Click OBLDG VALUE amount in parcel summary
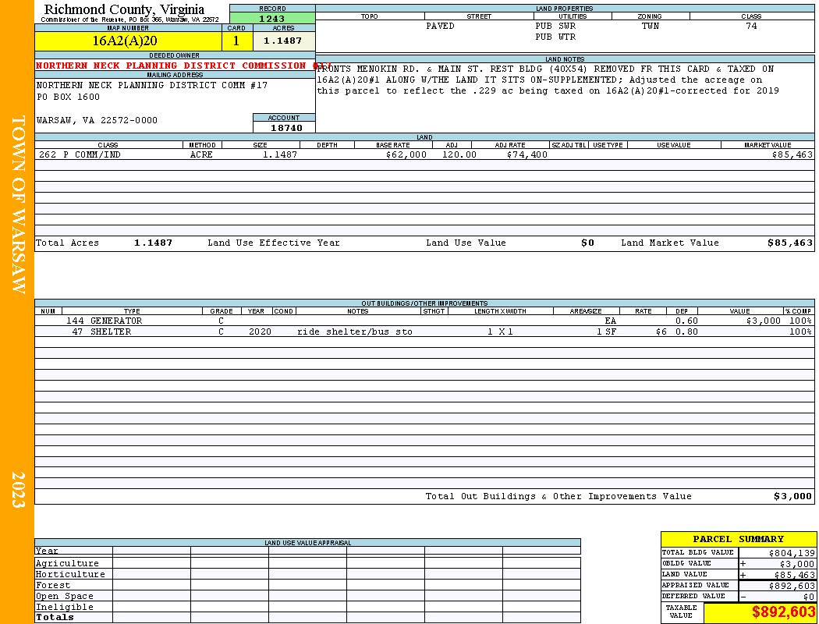Image resolution: width=819 pixels, height=624 pixels. pyautogui.click(x=796, y=564)
